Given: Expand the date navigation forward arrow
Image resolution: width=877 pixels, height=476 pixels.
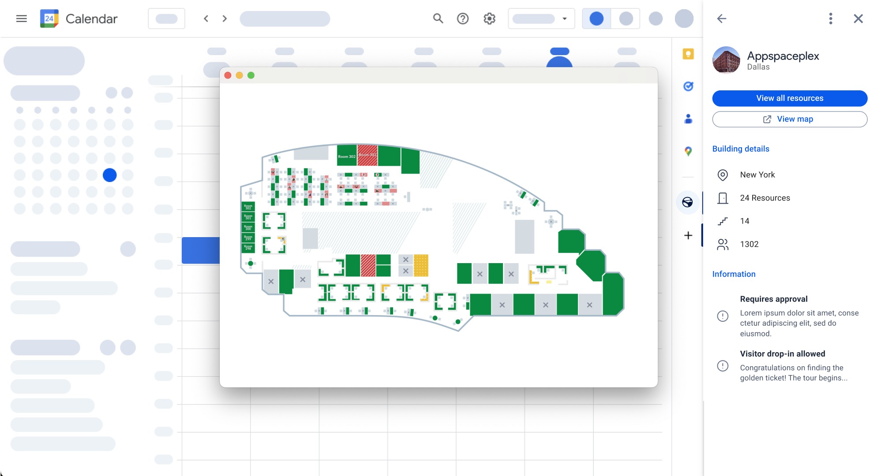Looking at the screenshot, I should tap(224, 19).
